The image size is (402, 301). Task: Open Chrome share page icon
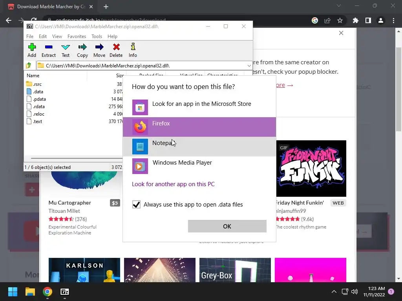[x=327, y=20]
